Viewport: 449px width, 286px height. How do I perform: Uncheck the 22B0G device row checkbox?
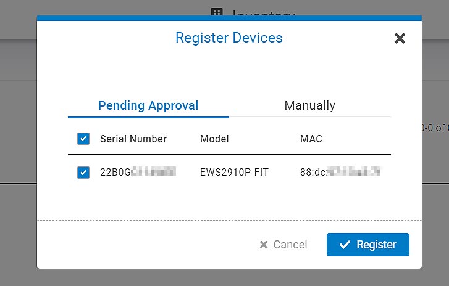pyautogui.click(x=83, y=173)
